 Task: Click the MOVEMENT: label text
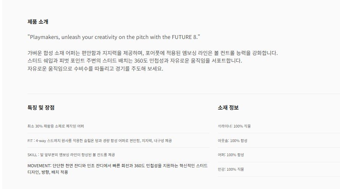point(39,166)
